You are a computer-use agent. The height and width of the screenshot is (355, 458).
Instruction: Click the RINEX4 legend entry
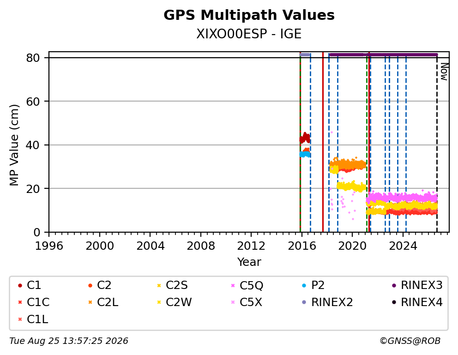[417, 302]
